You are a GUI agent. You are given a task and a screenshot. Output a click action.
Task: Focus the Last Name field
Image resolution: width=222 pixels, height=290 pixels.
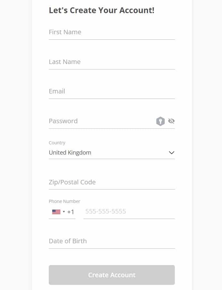(112, 62)
